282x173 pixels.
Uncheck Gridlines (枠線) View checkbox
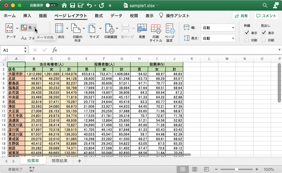pyautogui.click(x=247, y=33)
